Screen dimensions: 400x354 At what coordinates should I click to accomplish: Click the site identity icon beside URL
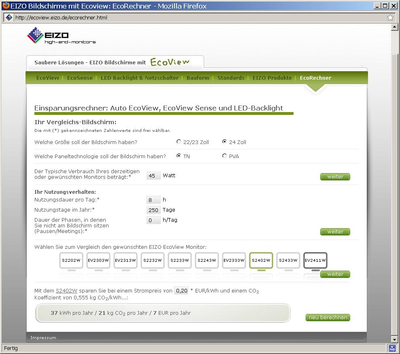coord(9,17)
